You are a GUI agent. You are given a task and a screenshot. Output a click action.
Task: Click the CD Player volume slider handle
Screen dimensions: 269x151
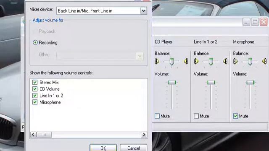172,82
